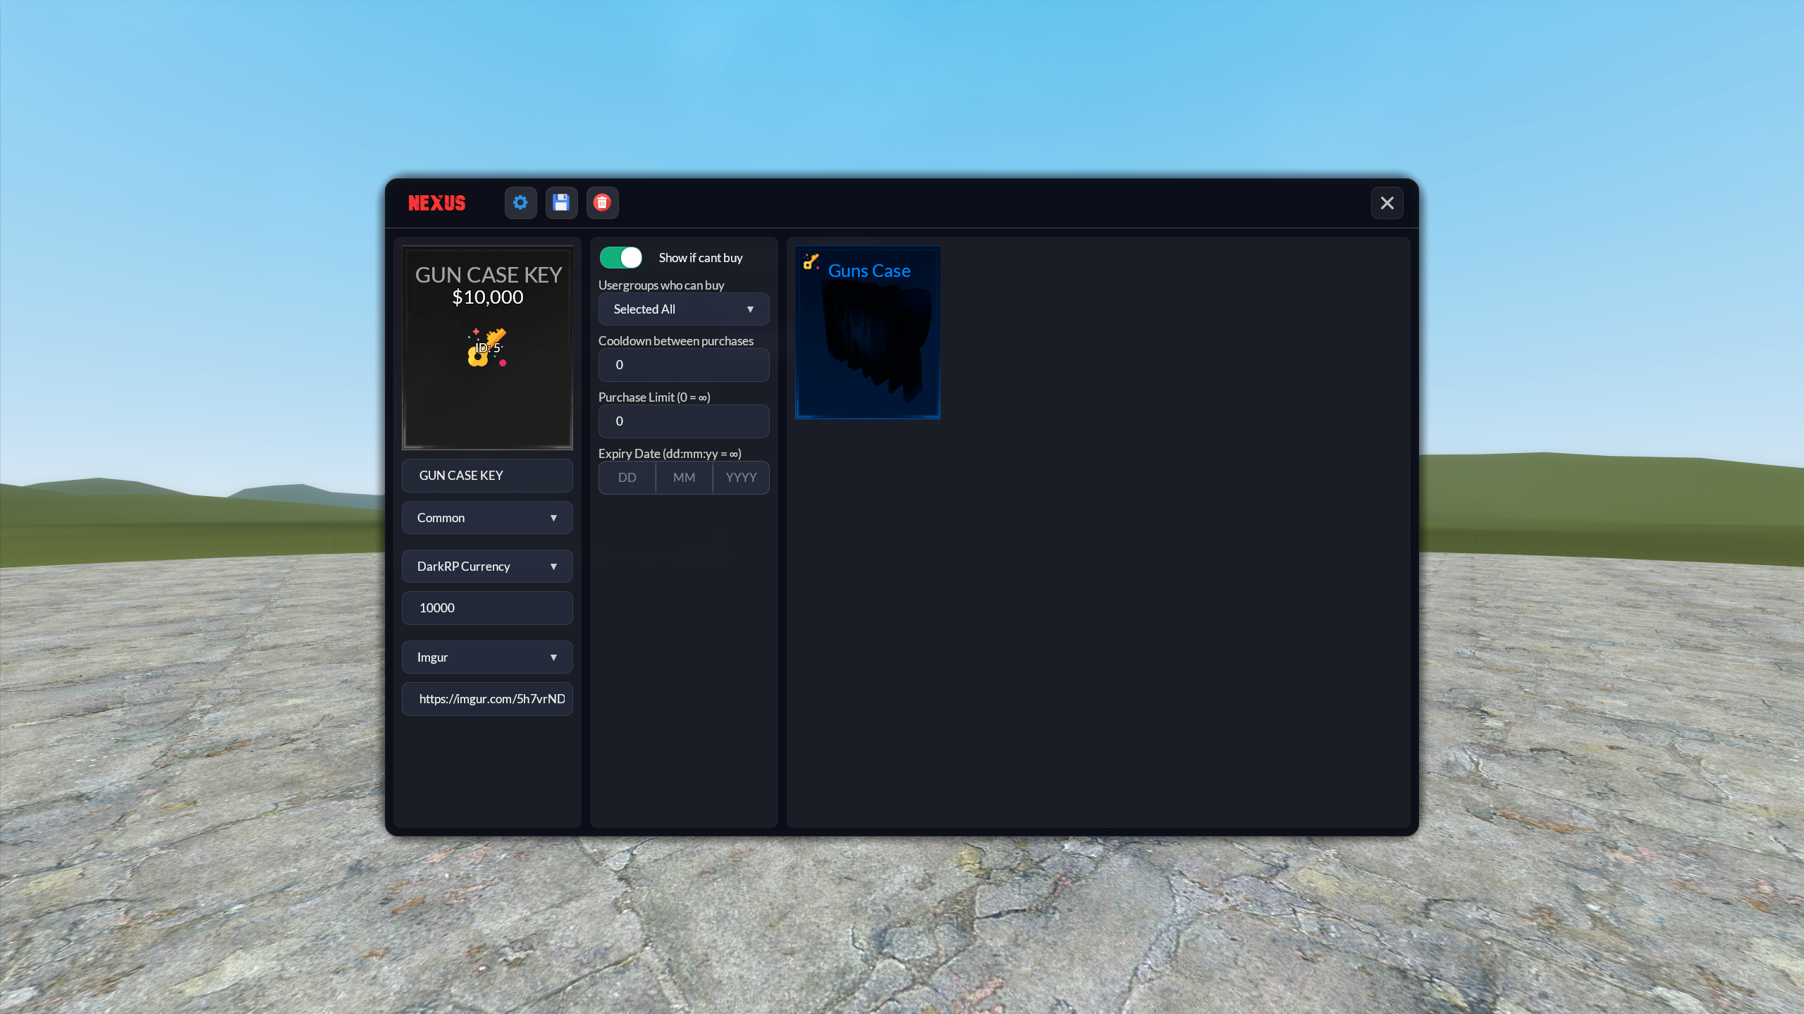Click the GUN CASE KEY preview card
Image resolution: width=1804 pixels, height=1014 pixels.
point(487,347)
